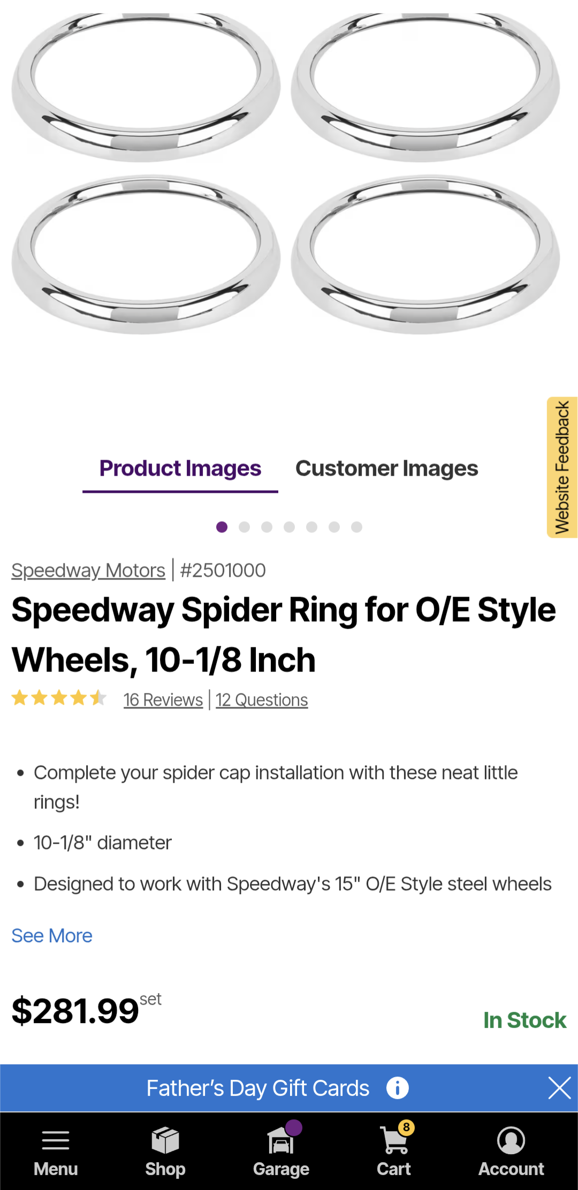The height and width of the screenshot is (1190, 578).
Task: Go to the last carousel dot
Action: point(357,527)
